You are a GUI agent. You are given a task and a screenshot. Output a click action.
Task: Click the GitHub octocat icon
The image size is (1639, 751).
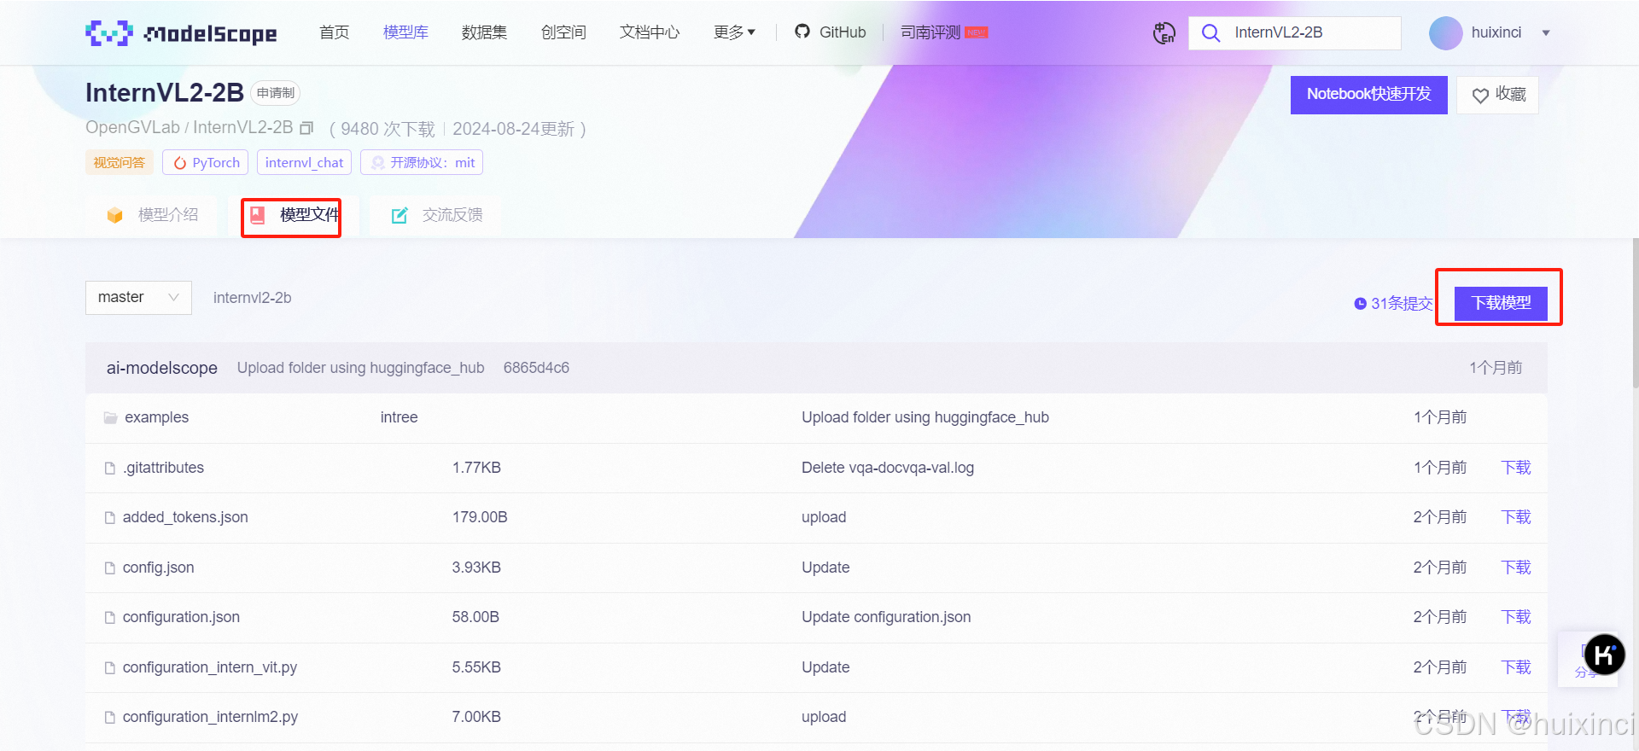point(802,32)
